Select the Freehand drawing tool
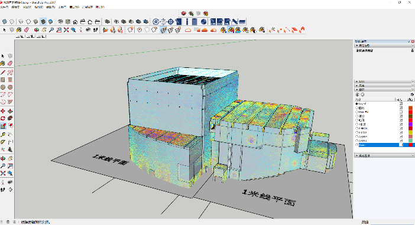Viewport: 415px width, 225px height. tap(10, 73)
